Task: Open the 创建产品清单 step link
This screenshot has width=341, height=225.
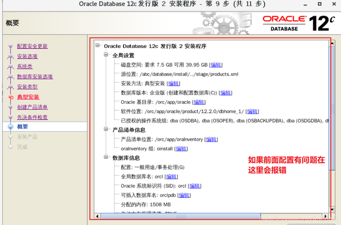Action: click(32, 107)
